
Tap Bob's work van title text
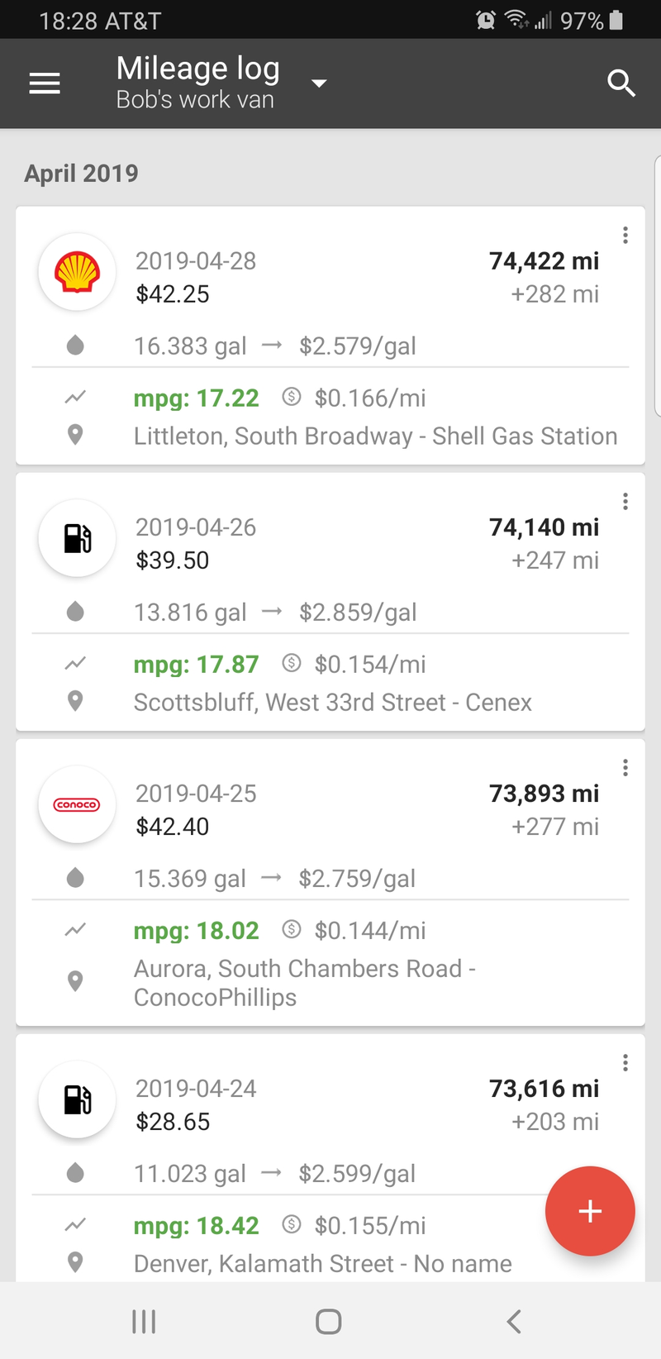(195, 100)
